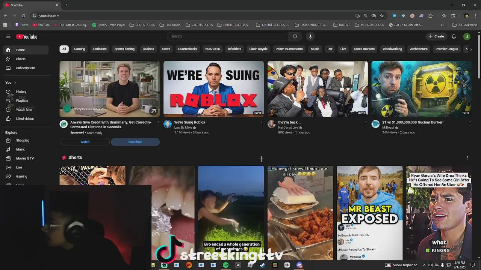Viewport: 481px width, 270px height.
Task: Open options for the they're back... video
Action: [x=366, y=123]
